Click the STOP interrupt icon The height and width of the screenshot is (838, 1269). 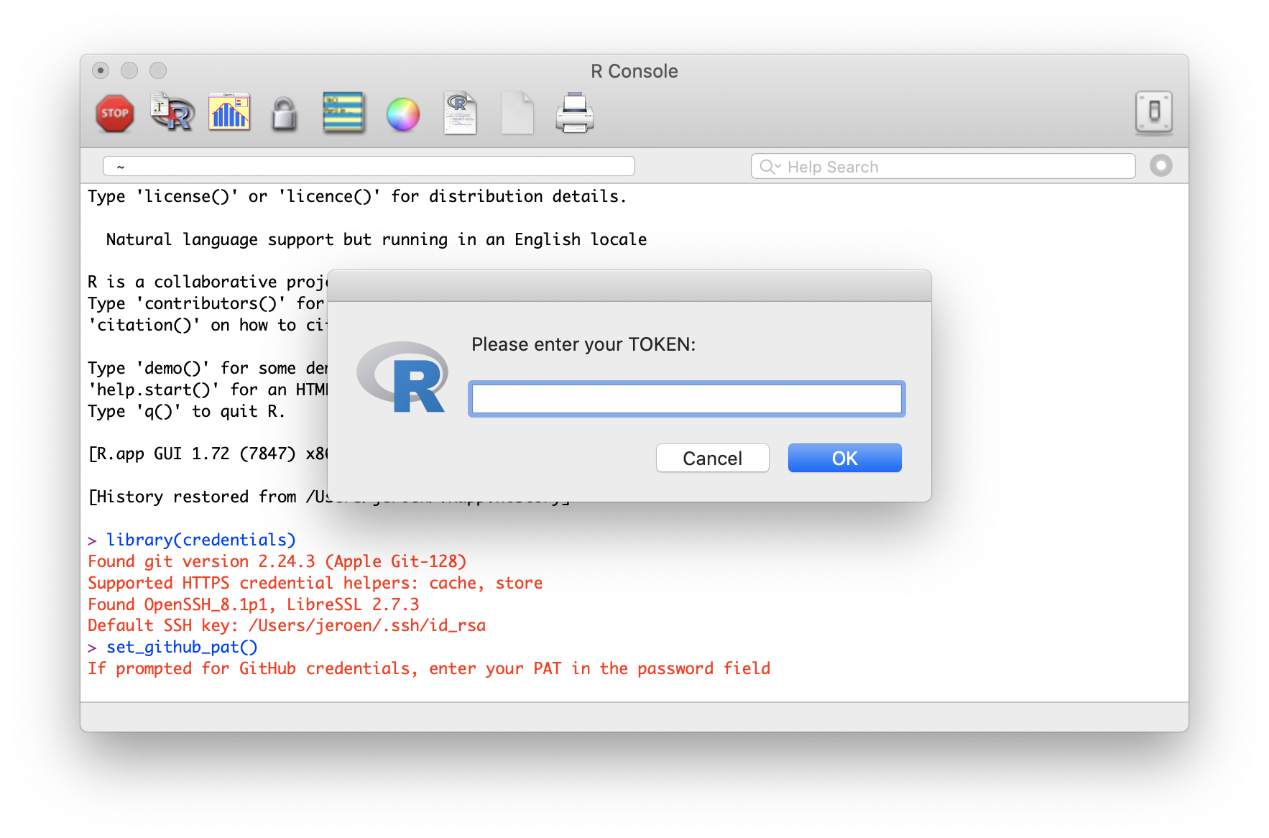(115, 113)
